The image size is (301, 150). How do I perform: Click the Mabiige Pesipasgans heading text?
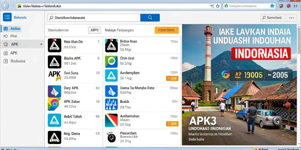click(x=119, y=30)
